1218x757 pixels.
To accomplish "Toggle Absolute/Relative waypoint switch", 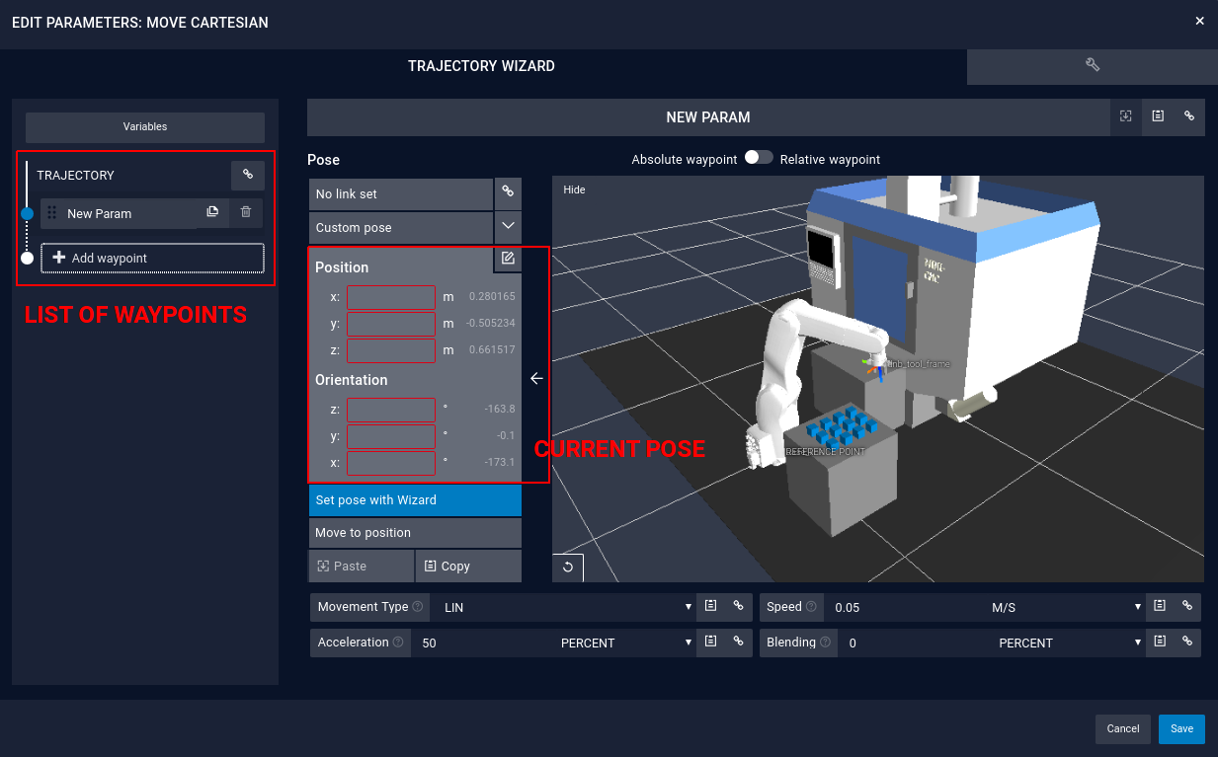I will pos(759,158).
